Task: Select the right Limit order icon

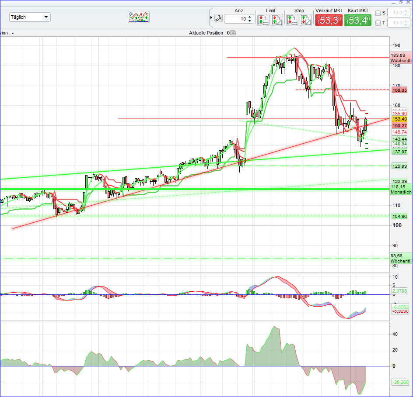Action: (x=276, y=19)
